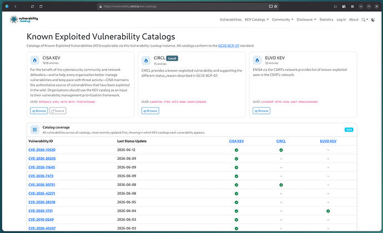Click the CISA KEV checkmark for CVE-2026-7473
The width and height of the screenshot is (383, 233).
tap(236, 176)
